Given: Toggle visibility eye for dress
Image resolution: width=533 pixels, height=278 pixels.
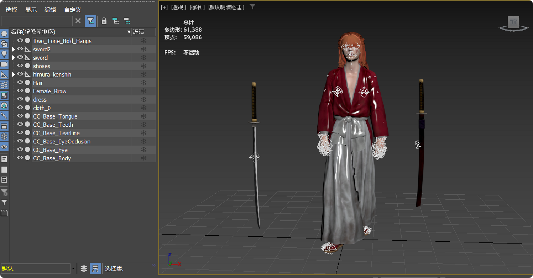Looking at the screenshot, I should [x=20, y=99].
